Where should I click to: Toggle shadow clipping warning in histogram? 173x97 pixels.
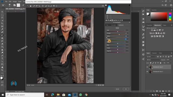pos(106,5)
